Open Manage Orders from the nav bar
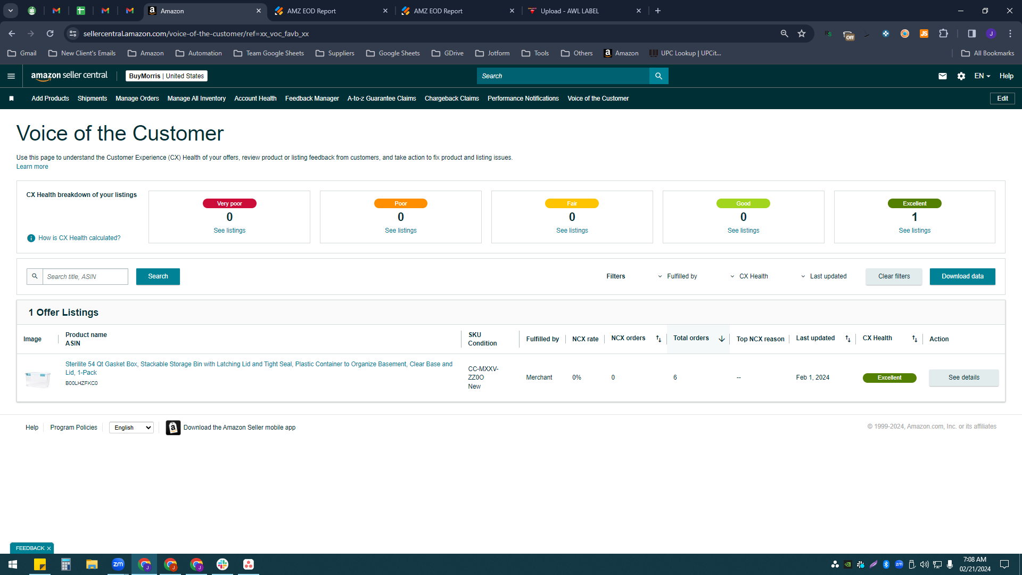This screenshot has height=575, width=1022. (137, 98)
